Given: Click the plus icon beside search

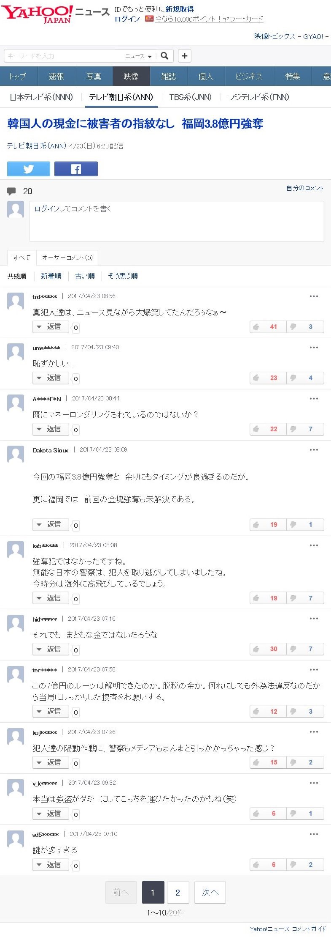Looking at the screenshot, I should pyautogui.click(x=185, y=56).
